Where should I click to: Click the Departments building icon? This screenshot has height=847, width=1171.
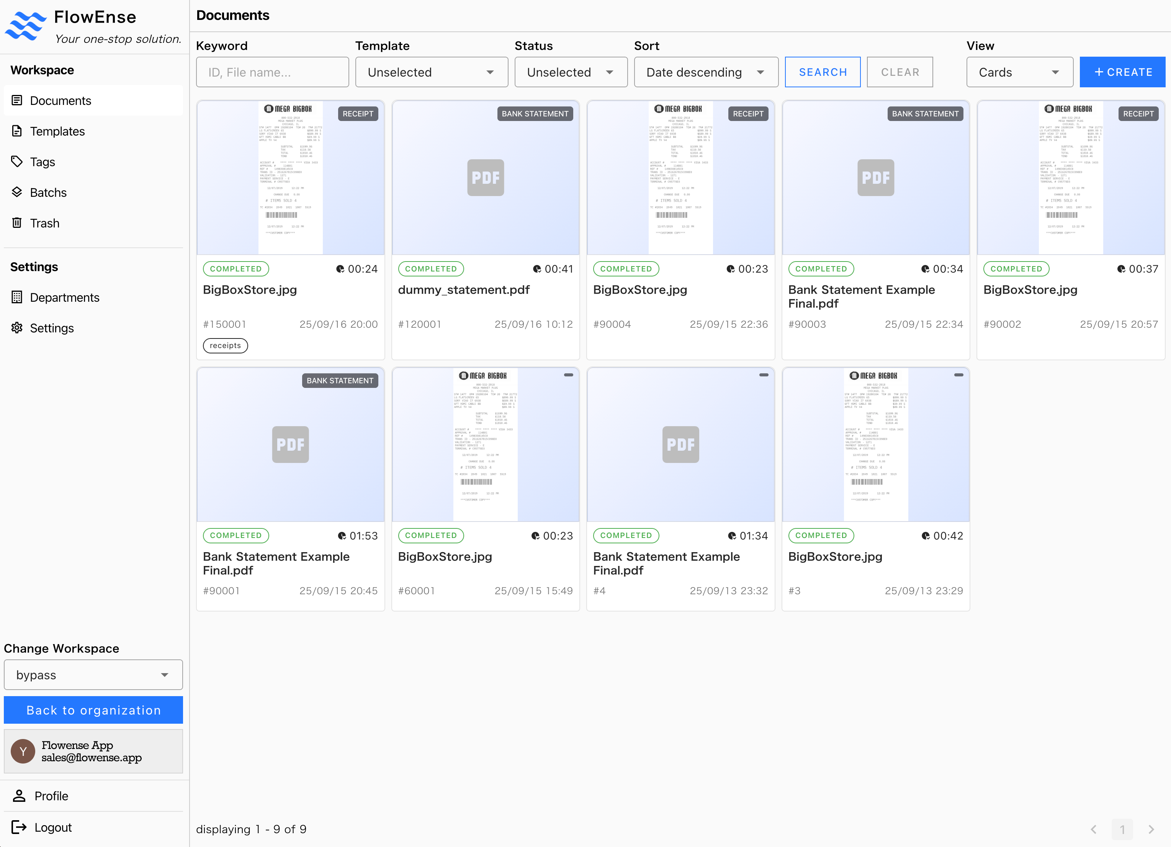(17, 297)
